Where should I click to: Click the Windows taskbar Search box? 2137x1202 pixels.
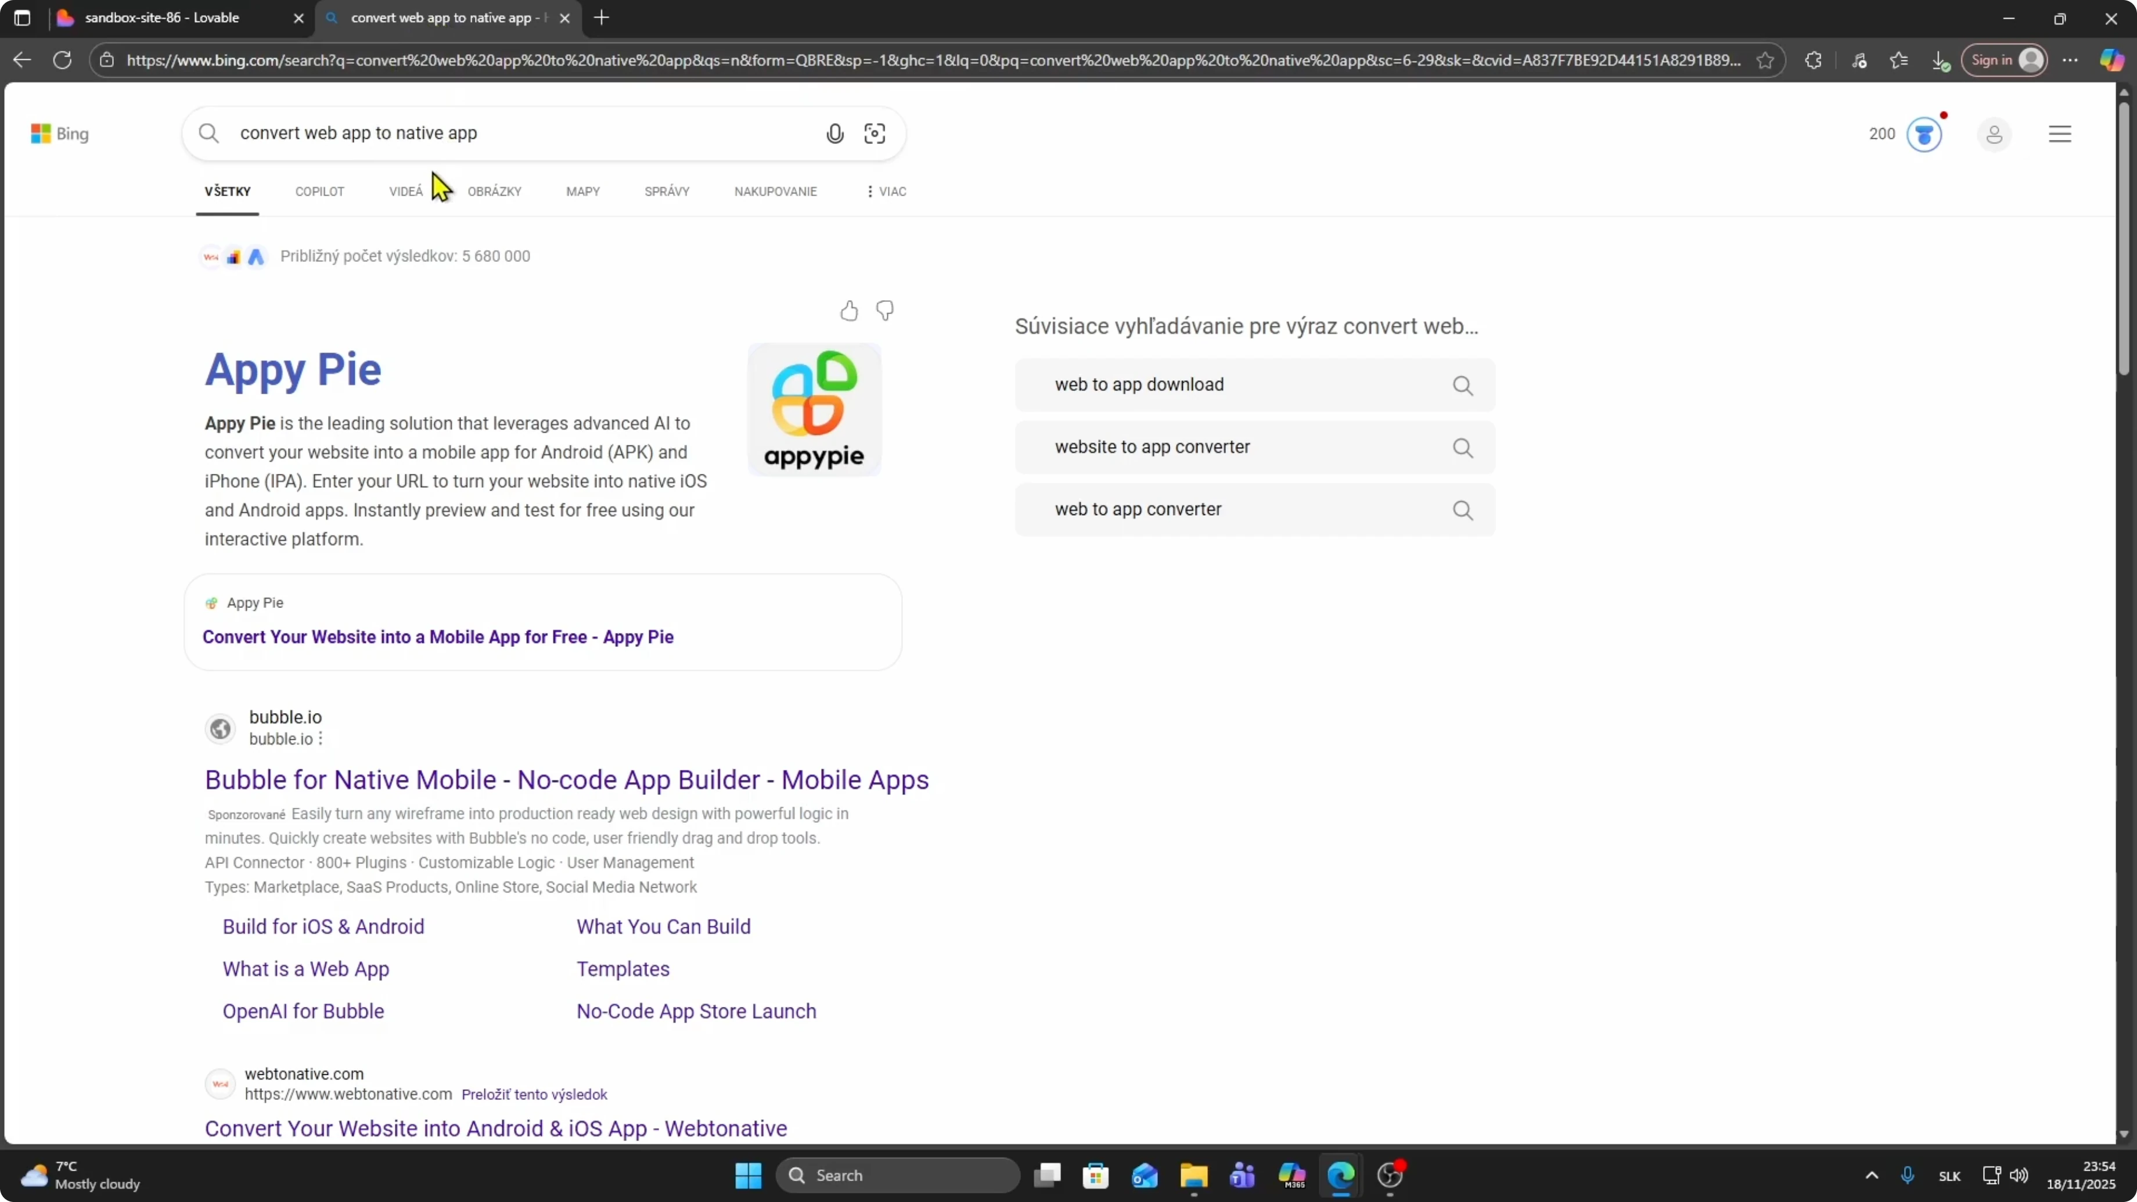pos(898,1175)
